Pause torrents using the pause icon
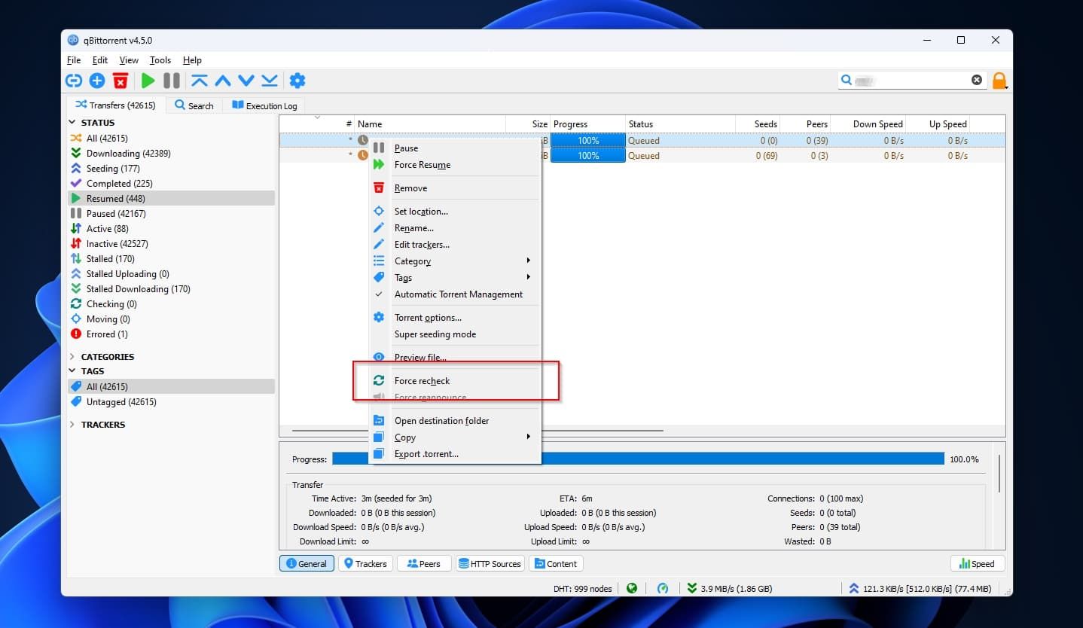The width and height of the screenshot is (1083, 628). 170,80
